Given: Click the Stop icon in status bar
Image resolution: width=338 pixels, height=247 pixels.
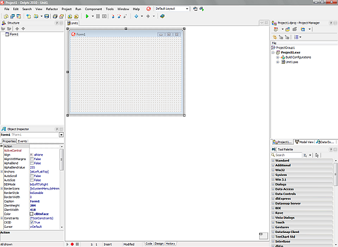Looking at the screenshot, I should (x=78, y=244).
